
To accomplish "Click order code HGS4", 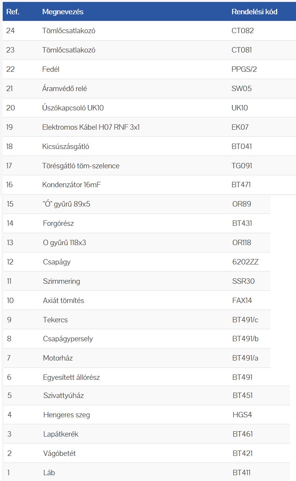I will pos(242,415).
